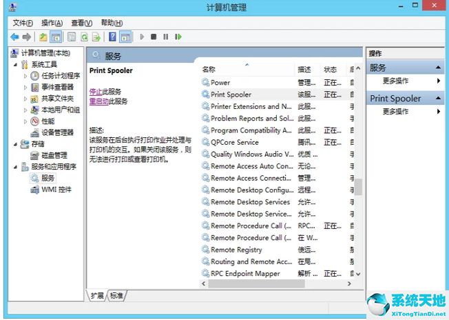The width and height of the screenshot is (449, 320).
Task: Click the Stop service square icon
Action: pyautogui.click(x=154, y=37)
